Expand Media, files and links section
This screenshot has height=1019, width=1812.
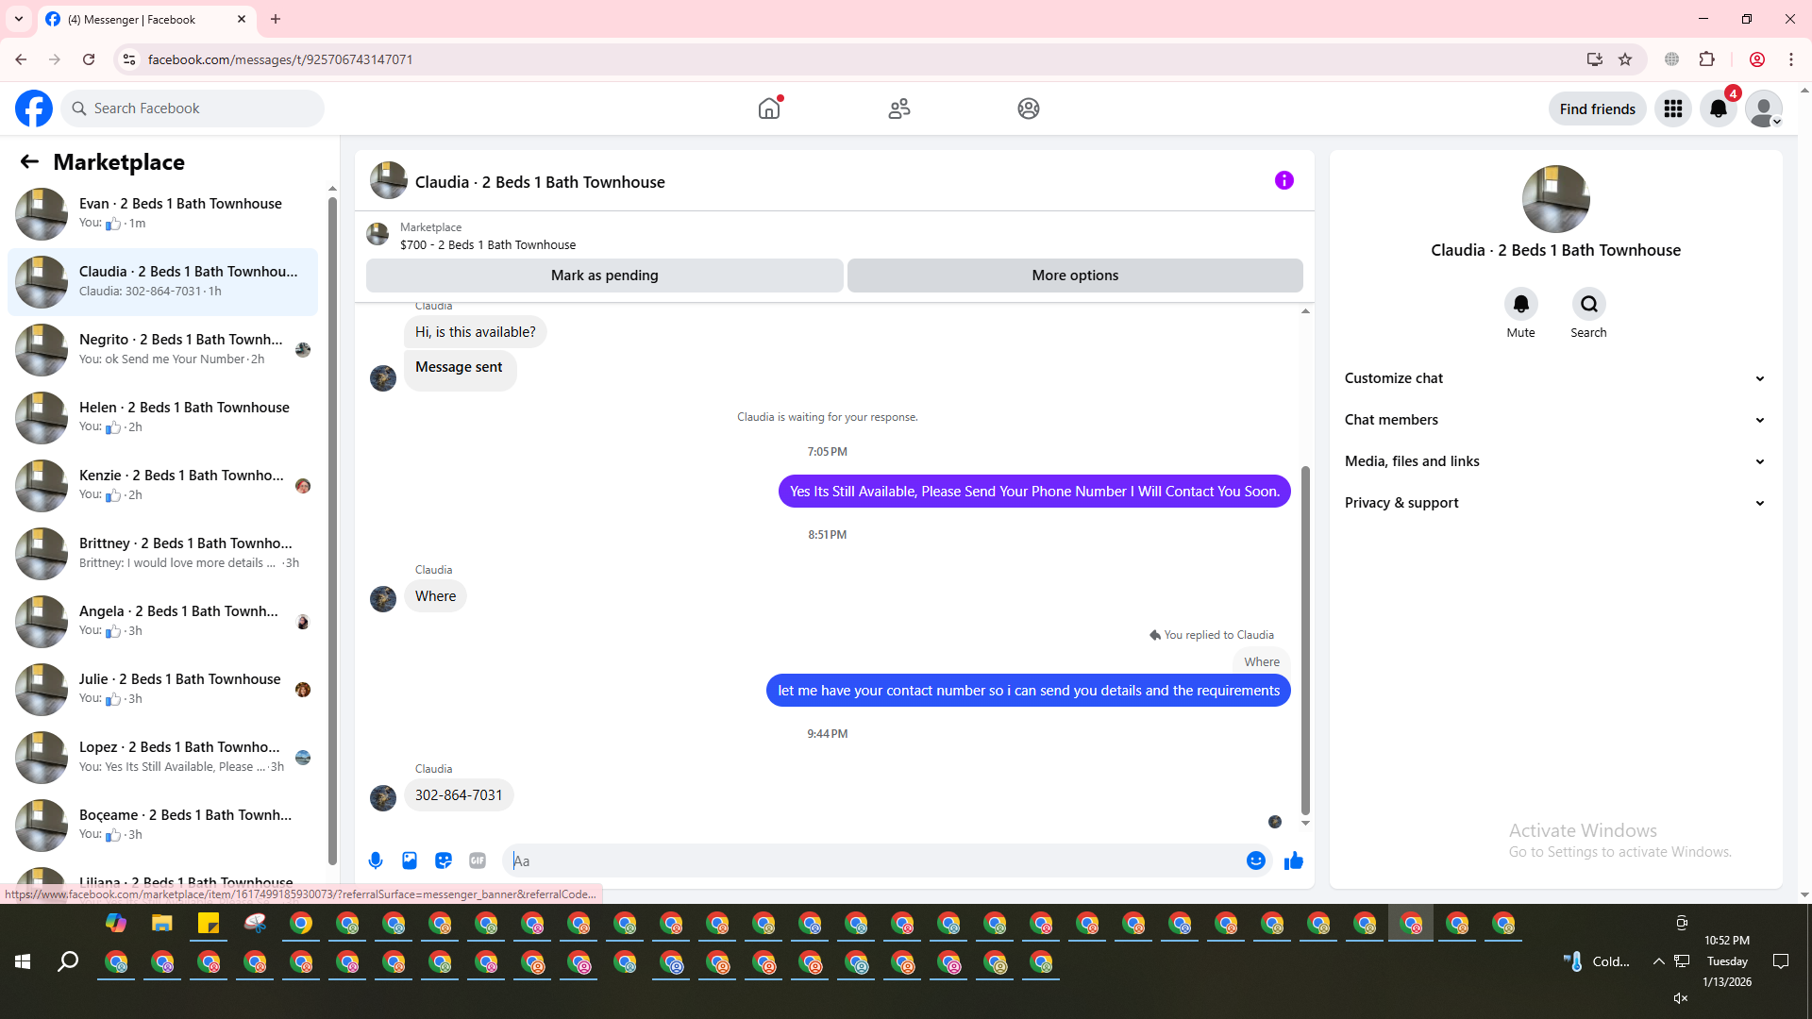1554,461
